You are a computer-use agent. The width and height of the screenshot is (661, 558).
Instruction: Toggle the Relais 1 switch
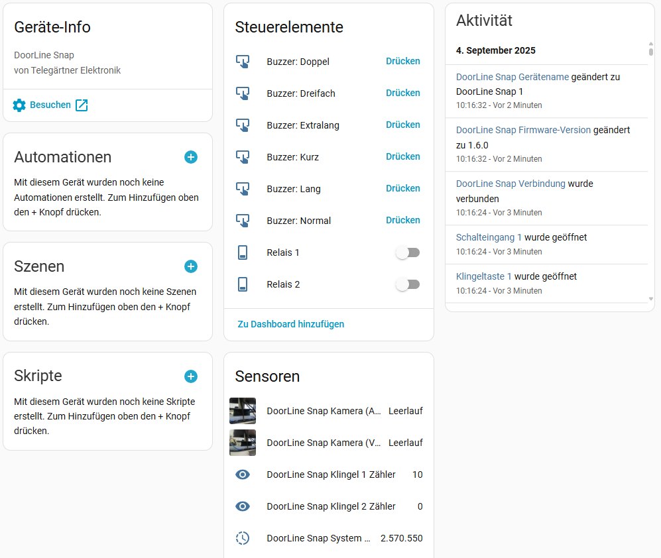click(408, 252)
